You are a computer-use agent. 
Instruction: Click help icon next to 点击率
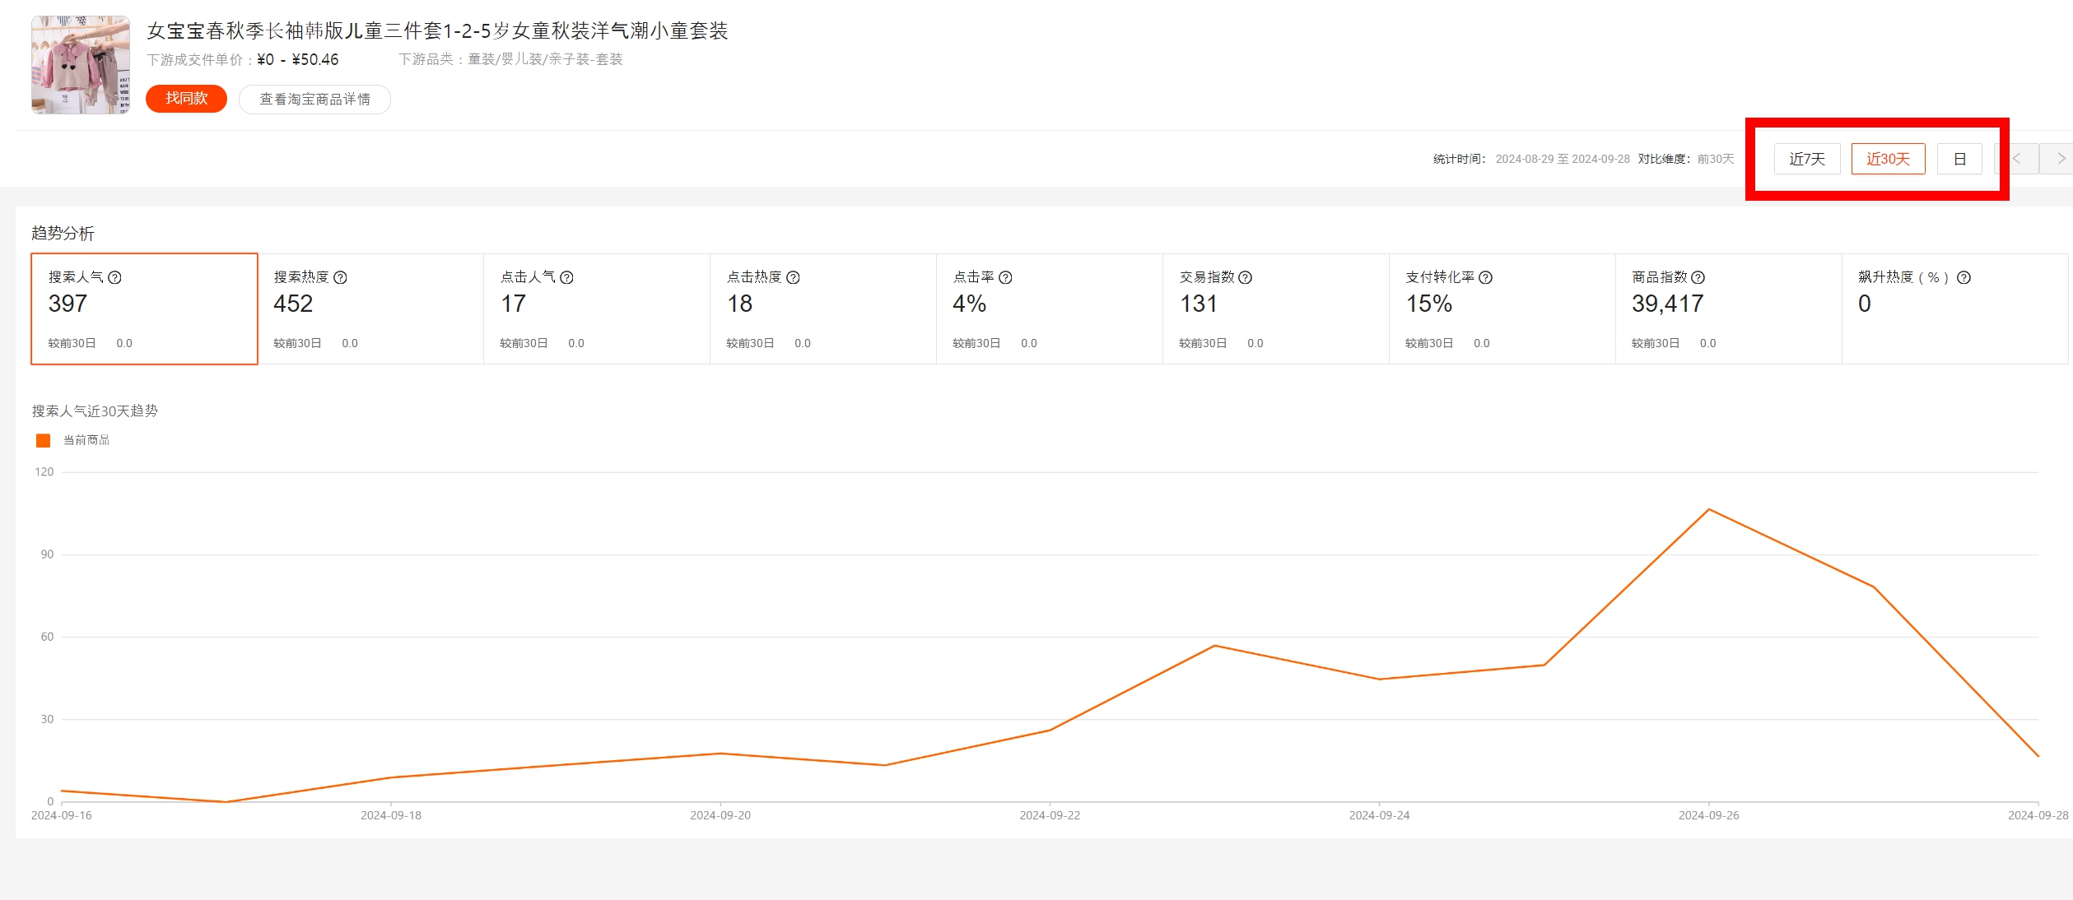[x=1006, y=277]
